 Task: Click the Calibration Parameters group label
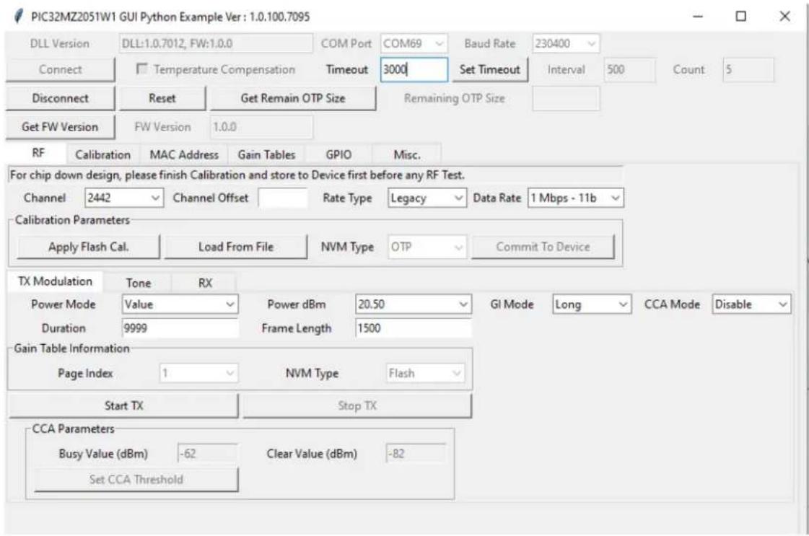72,220
